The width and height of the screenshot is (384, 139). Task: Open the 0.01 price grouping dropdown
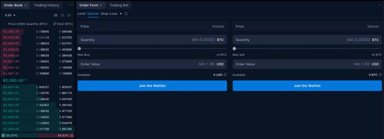[x=10, y=15]
